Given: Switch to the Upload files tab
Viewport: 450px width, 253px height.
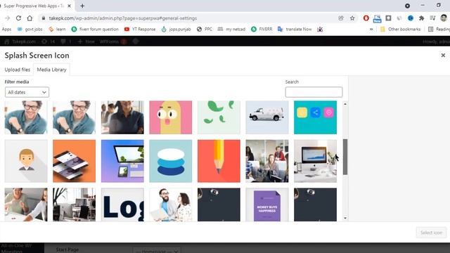Looking at the screenshot, I should tap(17, 70).
